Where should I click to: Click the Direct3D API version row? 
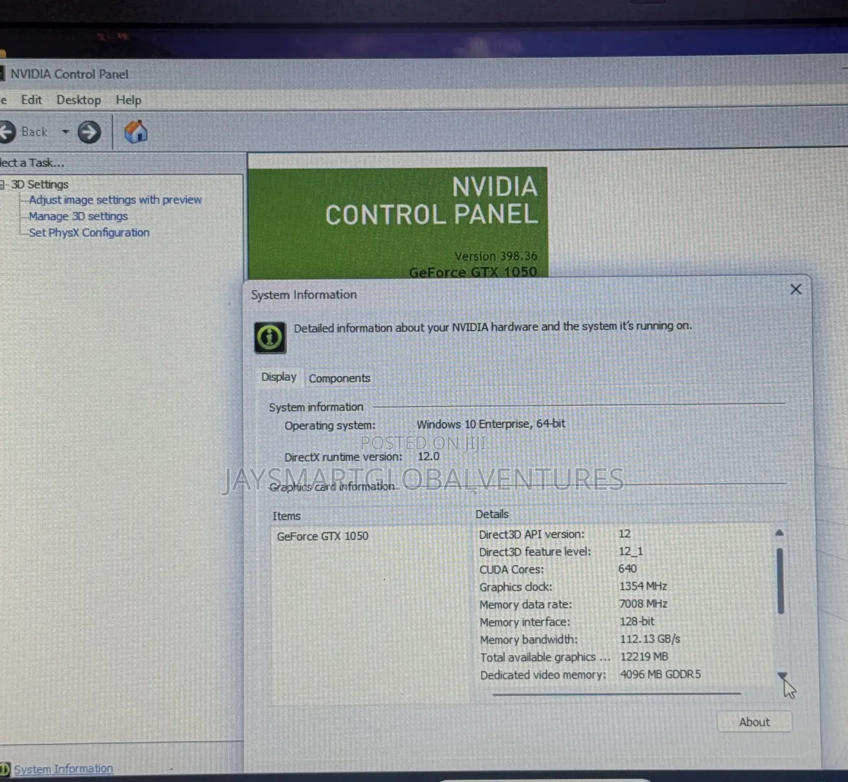[x=554, y=534]
